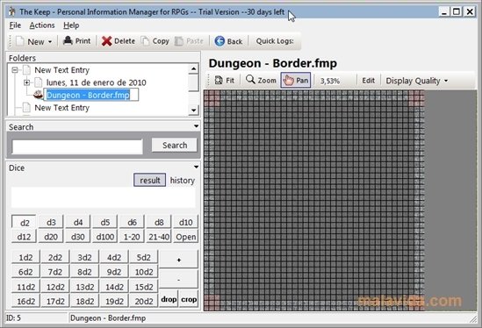
Task: Activate the Zoom magnifier tool
Action: 250,80
